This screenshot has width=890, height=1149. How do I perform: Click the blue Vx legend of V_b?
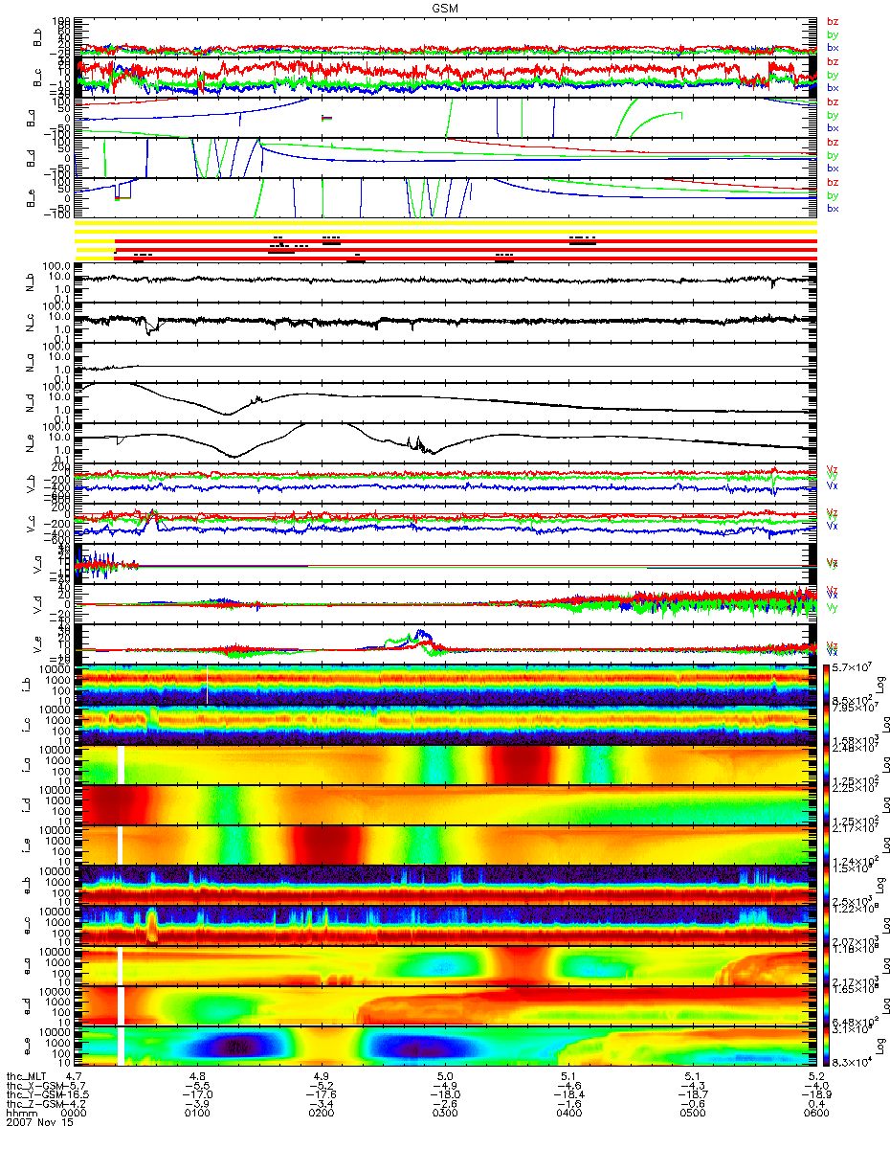point(833,485)
